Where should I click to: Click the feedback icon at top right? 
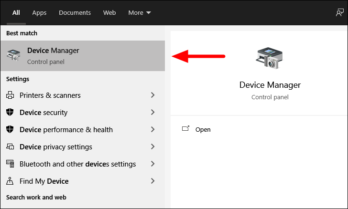click(x=339, y=12)
